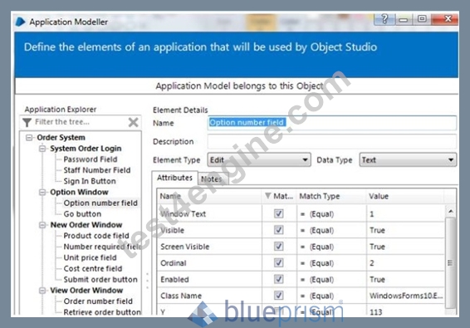The height and width of the screenshot is (328, 470).
Task: Select Retrieve order button in the tree
Action: point(102,312)
